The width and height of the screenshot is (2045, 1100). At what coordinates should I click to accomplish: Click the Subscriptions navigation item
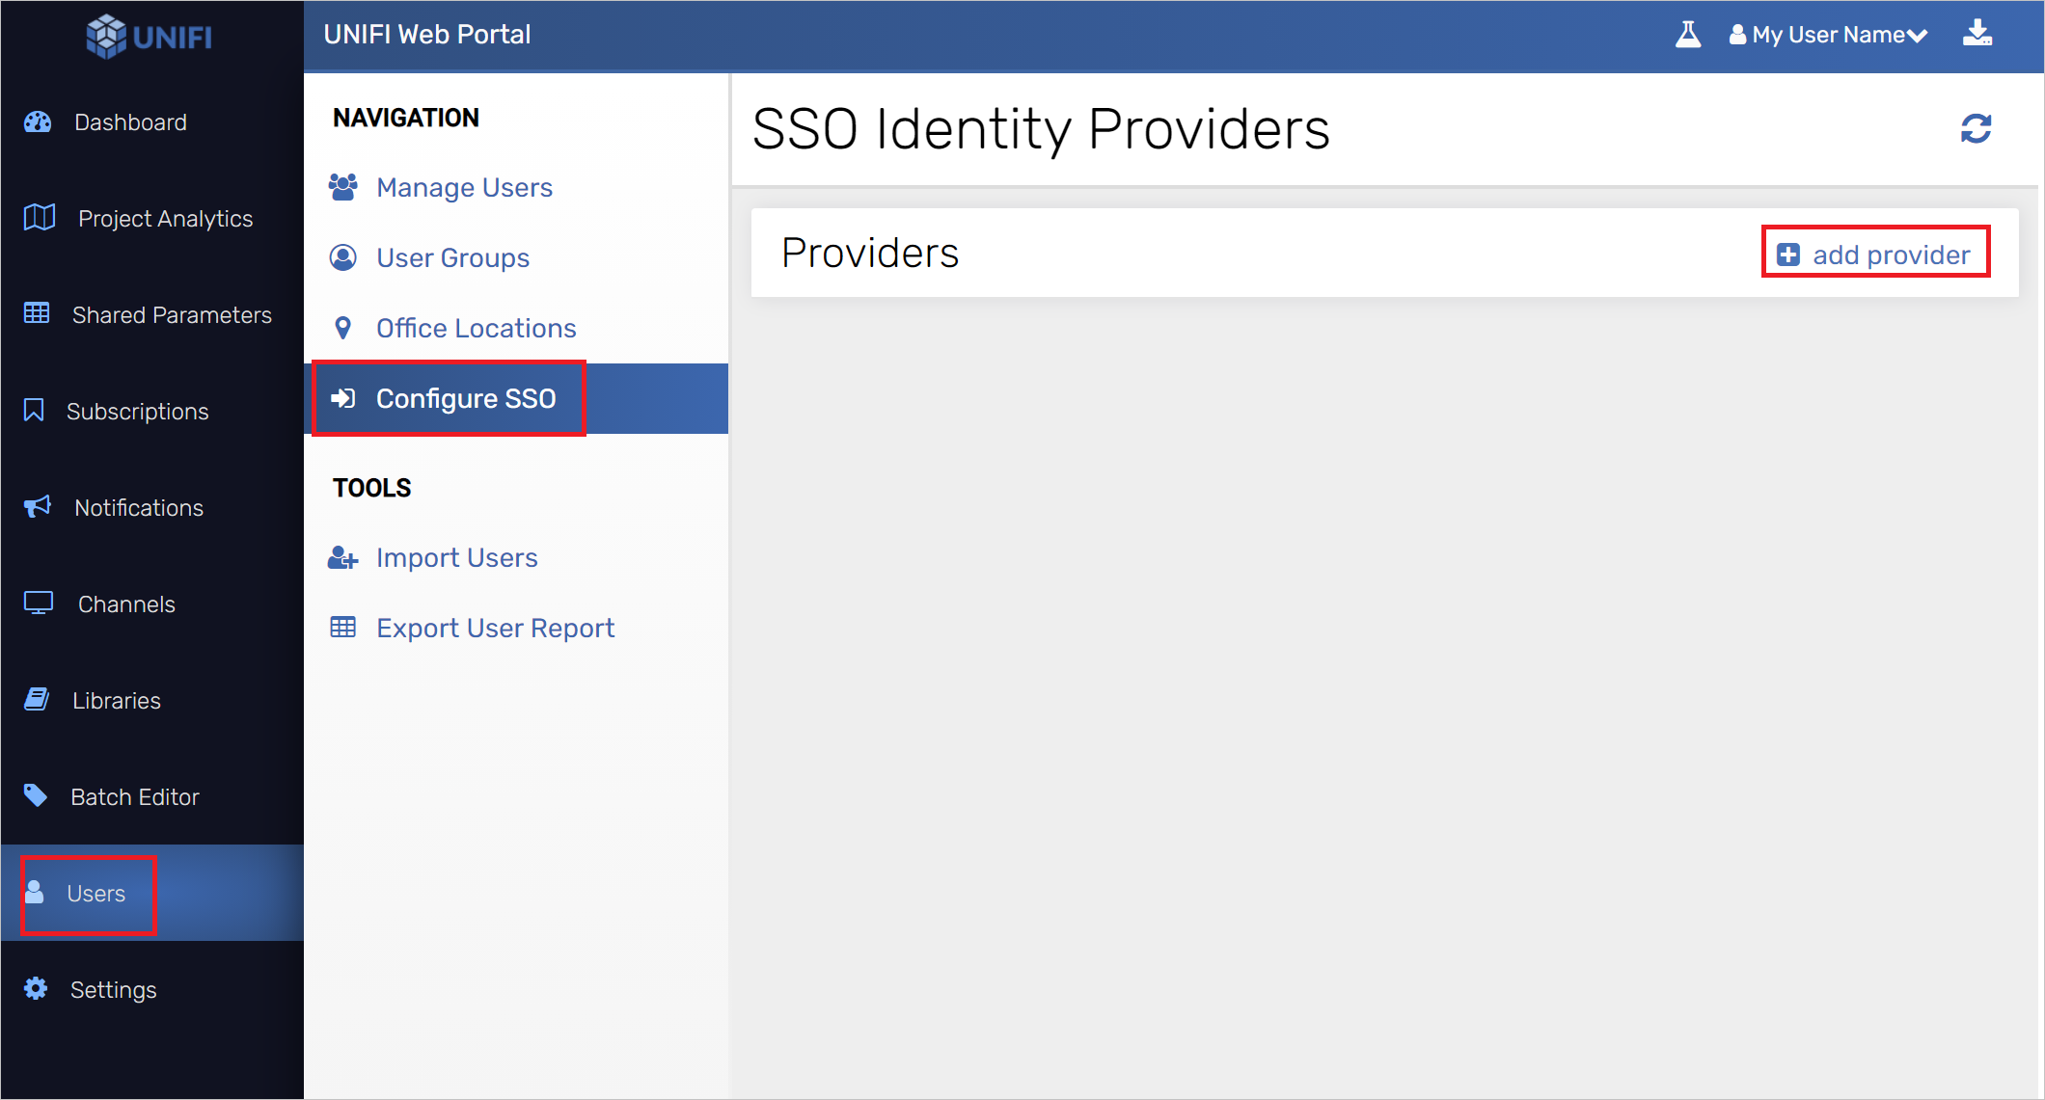(135, 411)
